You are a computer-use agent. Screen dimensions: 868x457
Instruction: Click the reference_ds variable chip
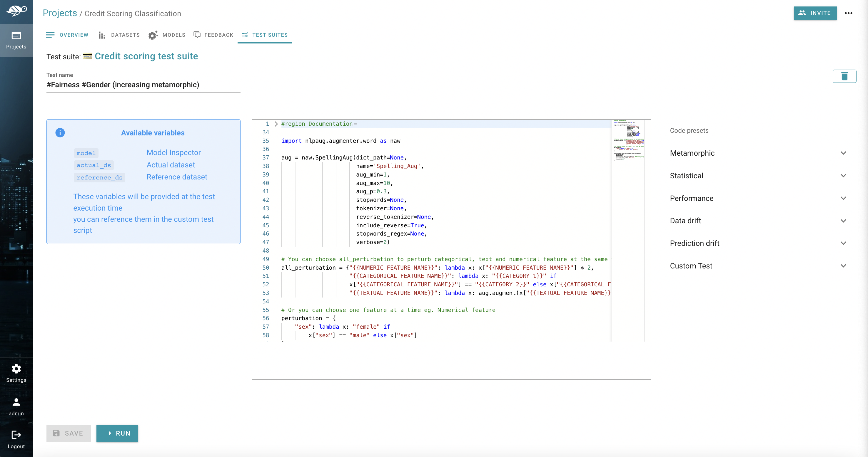tap(99, 177)
